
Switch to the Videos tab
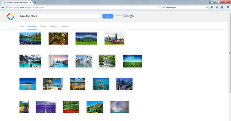click(x=43, y=26)
